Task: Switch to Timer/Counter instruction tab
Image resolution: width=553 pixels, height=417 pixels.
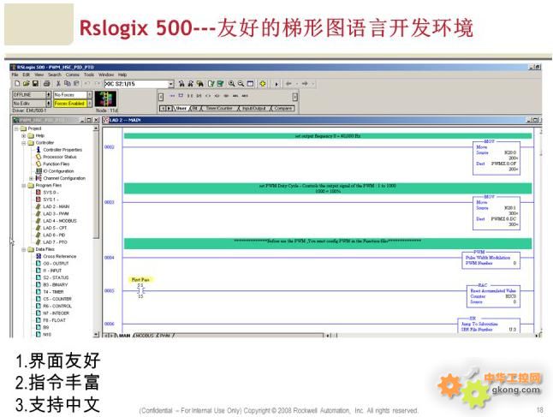Action: 219,108
